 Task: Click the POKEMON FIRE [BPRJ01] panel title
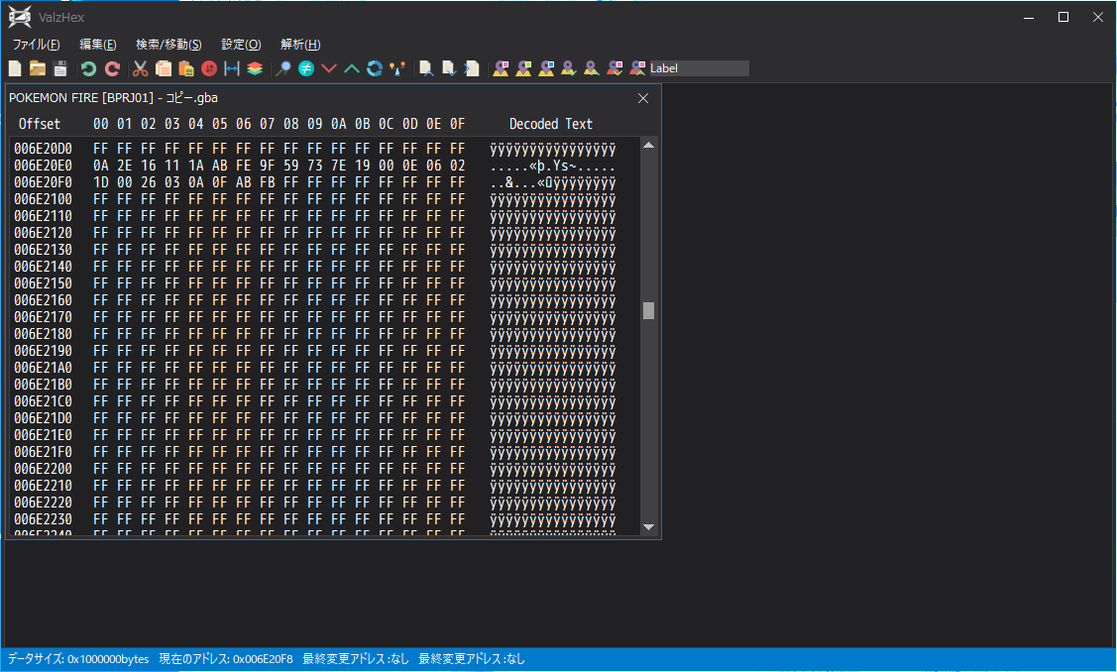point(113,98)
